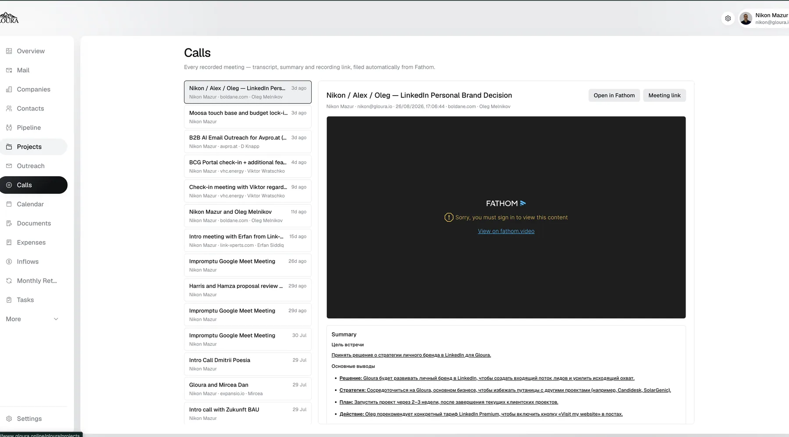Click the Settings gear icon in sidebar
This screenshot has height=437, width=789.
9,419
